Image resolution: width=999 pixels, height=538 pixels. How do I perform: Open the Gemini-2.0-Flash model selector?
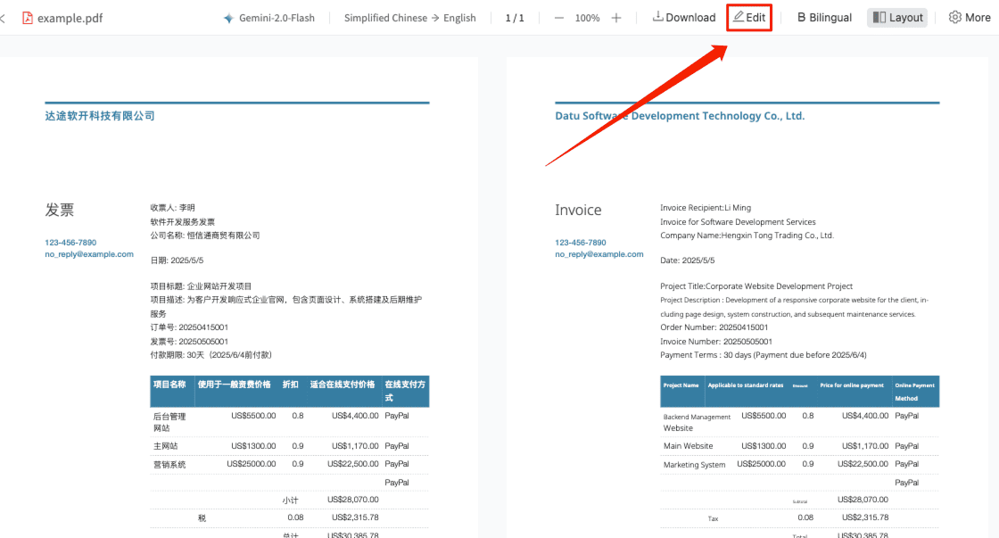coord(268,18)
